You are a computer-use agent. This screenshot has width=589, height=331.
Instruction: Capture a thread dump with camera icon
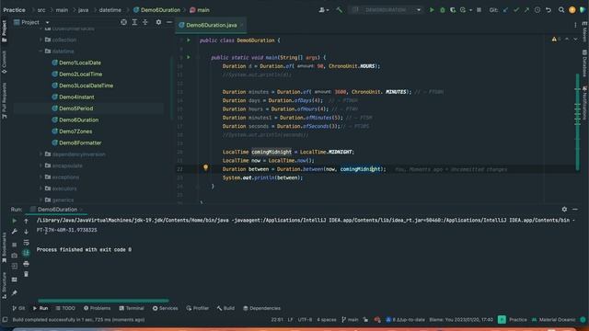point(15,256)
